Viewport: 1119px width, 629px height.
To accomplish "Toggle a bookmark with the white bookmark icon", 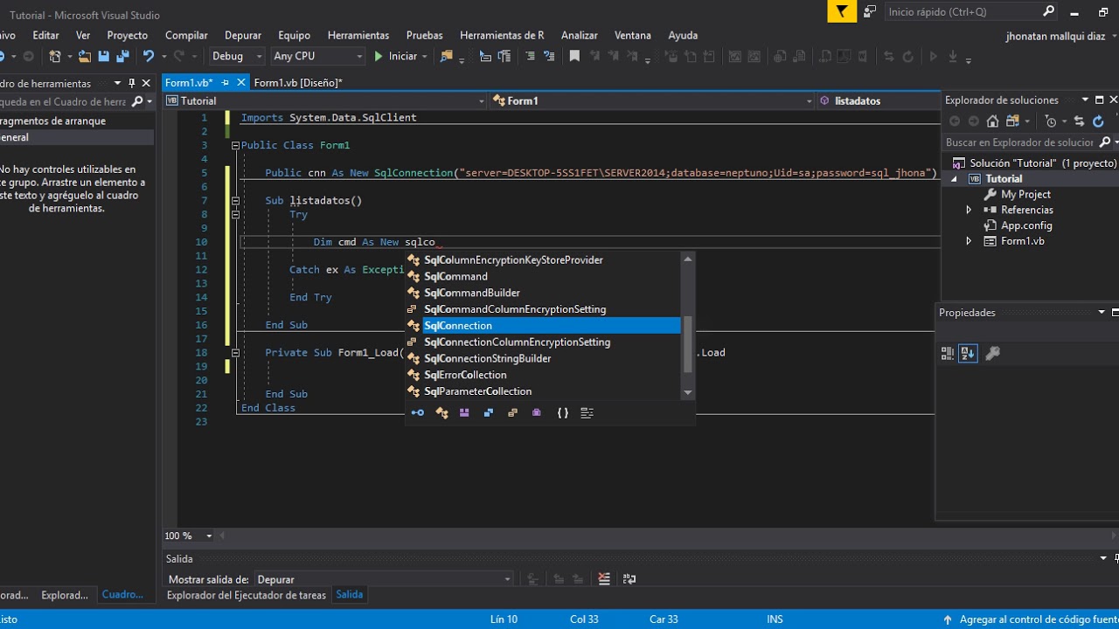I will coord(574,56).
